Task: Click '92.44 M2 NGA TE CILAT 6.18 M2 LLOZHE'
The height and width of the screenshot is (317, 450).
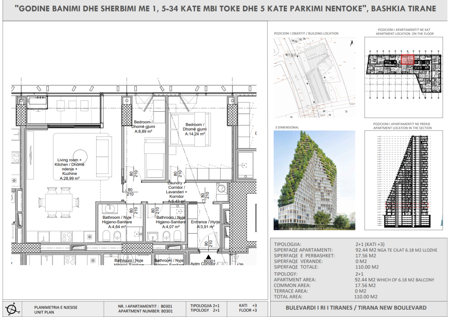Action: [x=396, y=250]
